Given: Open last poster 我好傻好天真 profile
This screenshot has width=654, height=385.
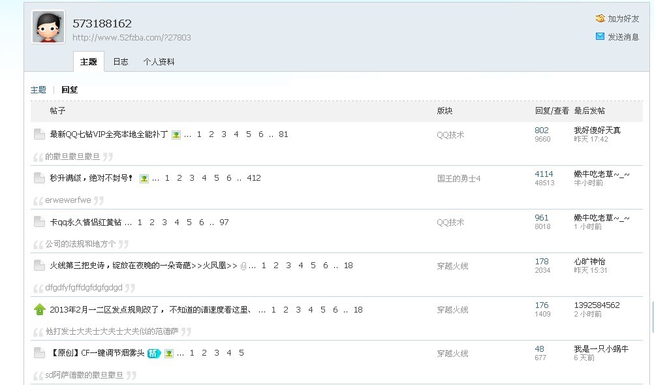Looking at the screenshot, I should tap(597, 131).
